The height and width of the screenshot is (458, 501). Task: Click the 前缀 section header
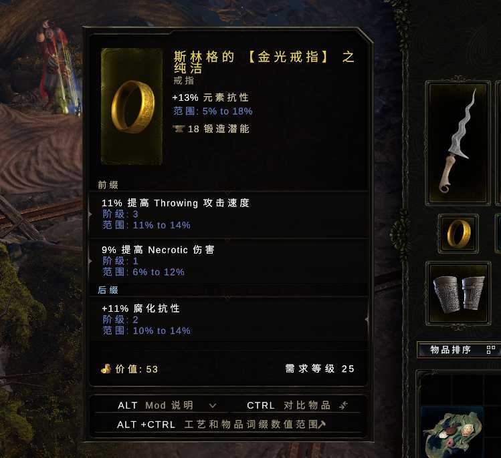click(x=108, y=185)
